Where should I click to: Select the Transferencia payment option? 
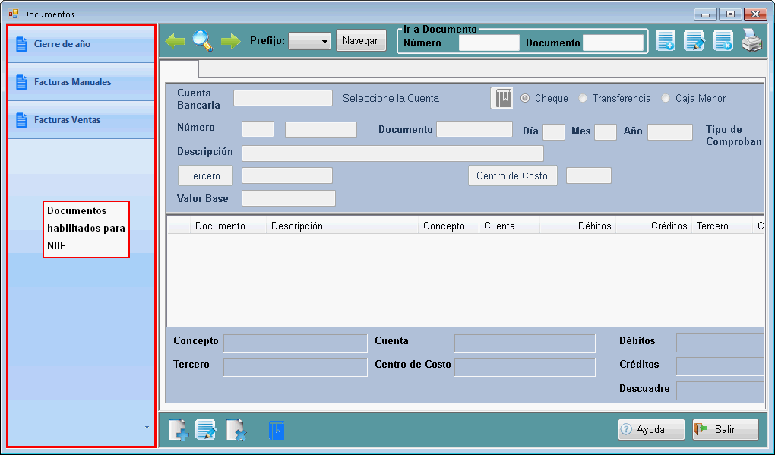[583, 99]
